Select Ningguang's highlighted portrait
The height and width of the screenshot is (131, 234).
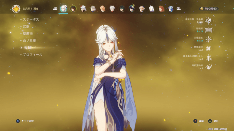pos(63,9)
